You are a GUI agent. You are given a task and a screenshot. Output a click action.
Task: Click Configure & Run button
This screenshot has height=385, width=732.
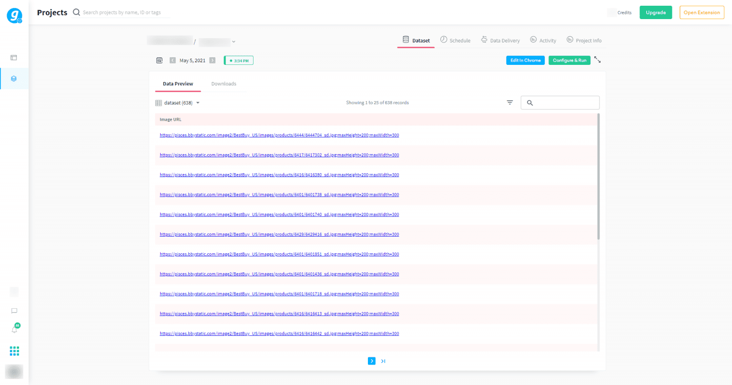(x=569, y=61)
